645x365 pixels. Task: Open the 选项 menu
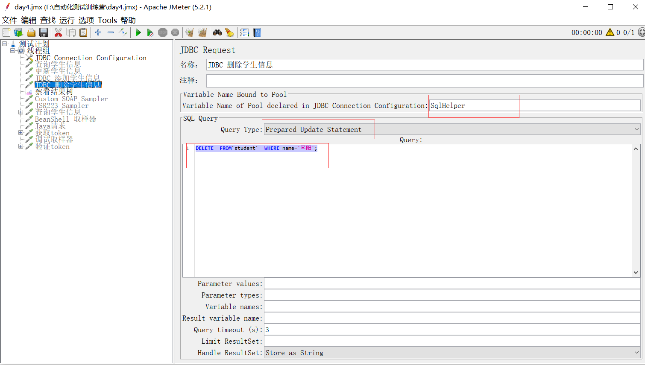tap(86, 20)
